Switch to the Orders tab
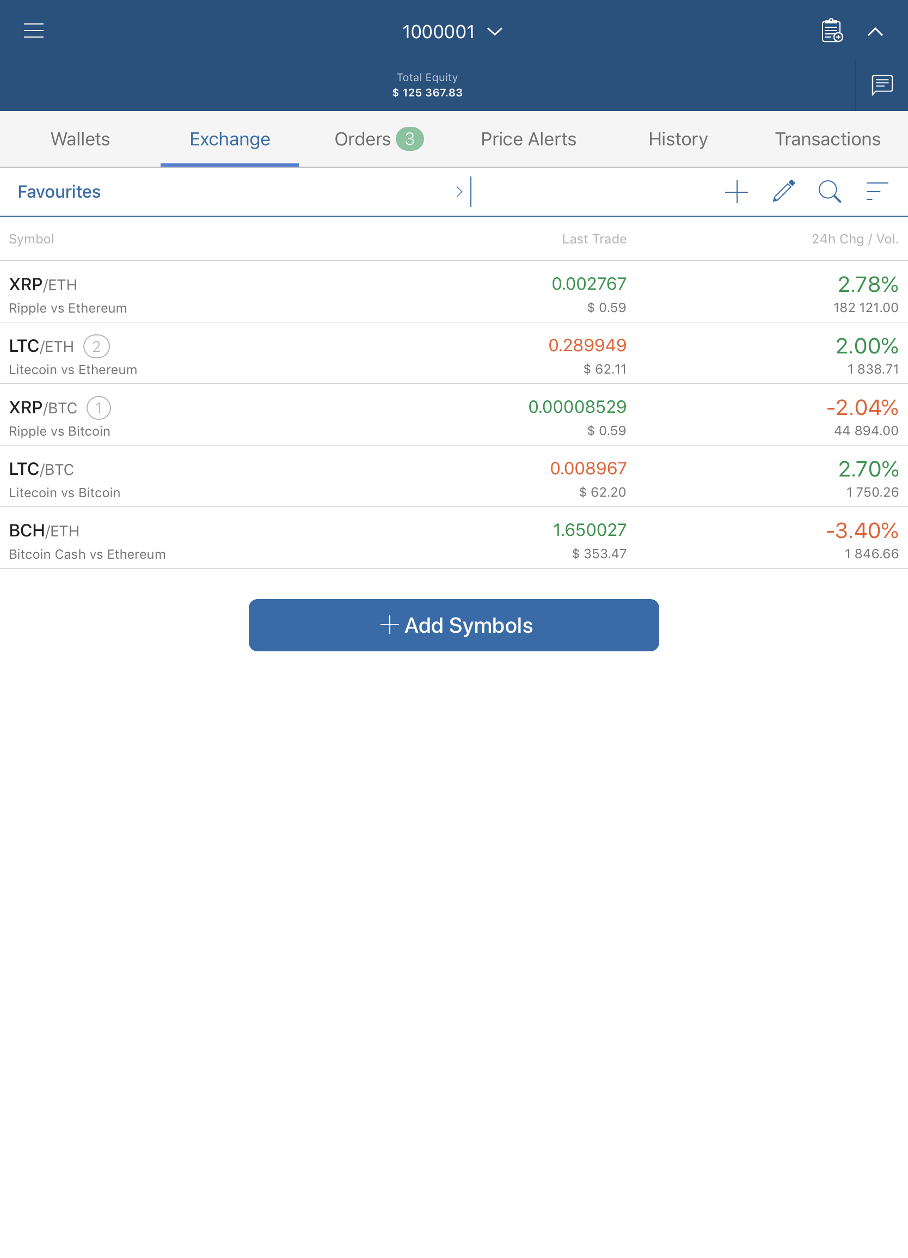 click(x=379, y=139)
